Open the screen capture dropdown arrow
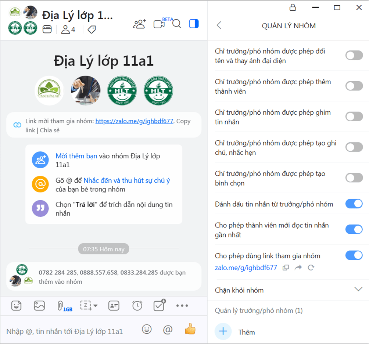The width and height of the screenshot is (369, 344). [x=96, y=305]
